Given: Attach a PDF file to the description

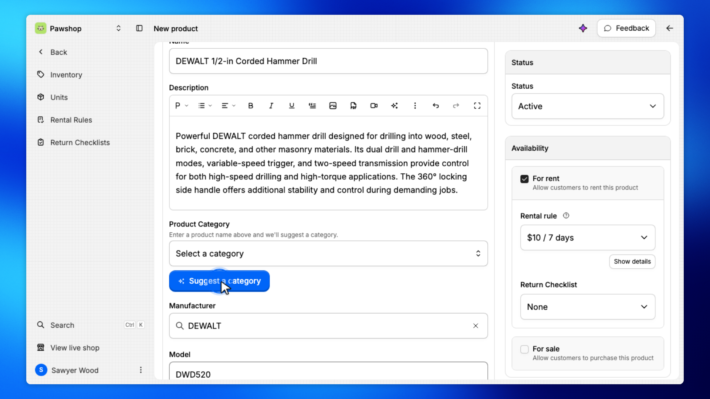Looking at the screenshot, I should point(354,106).
